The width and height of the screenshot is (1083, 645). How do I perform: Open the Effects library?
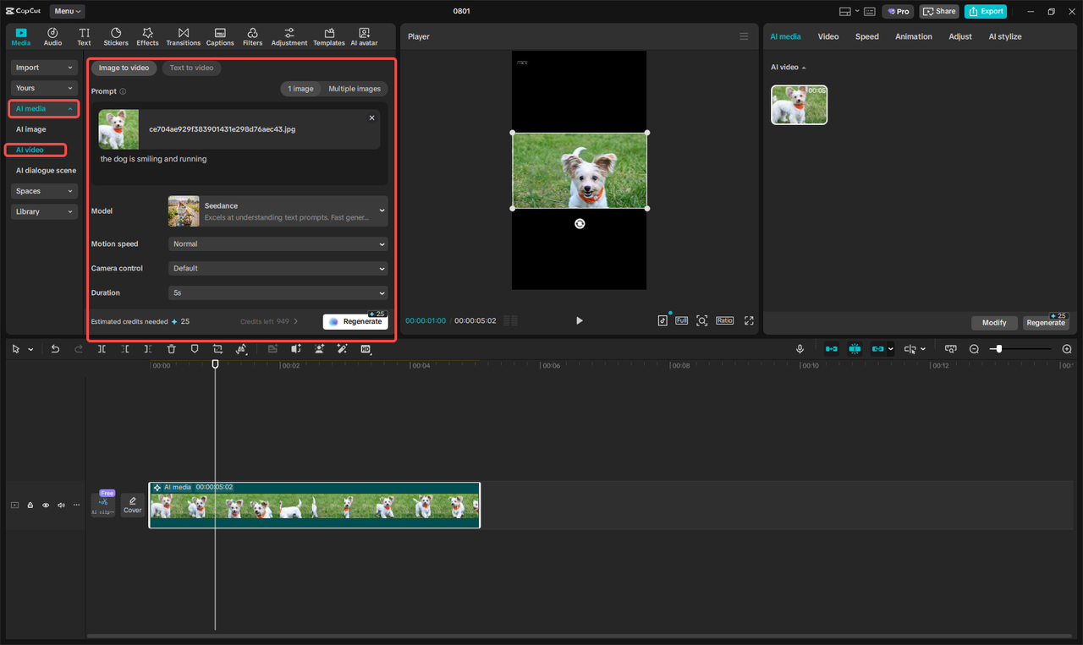(147, 36)
